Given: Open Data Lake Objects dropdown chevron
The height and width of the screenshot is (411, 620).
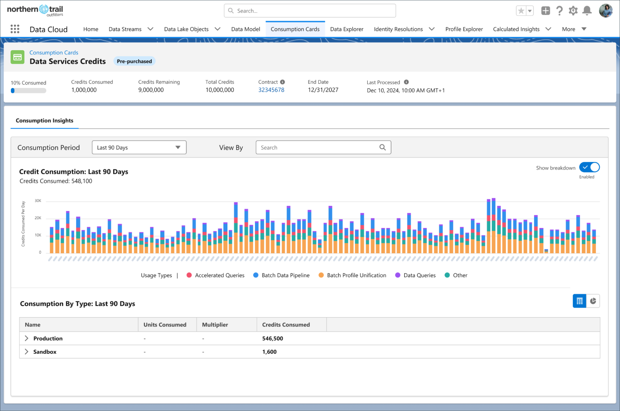Looking at the screenshot, I should 218,29.
